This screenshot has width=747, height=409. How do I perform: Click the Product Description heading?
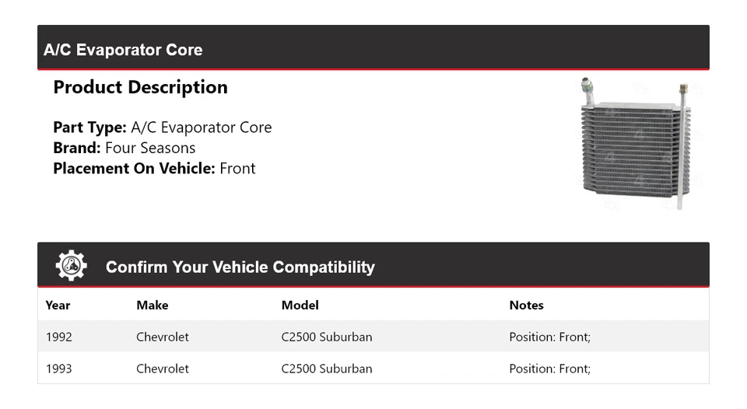(x=140, y=87)
